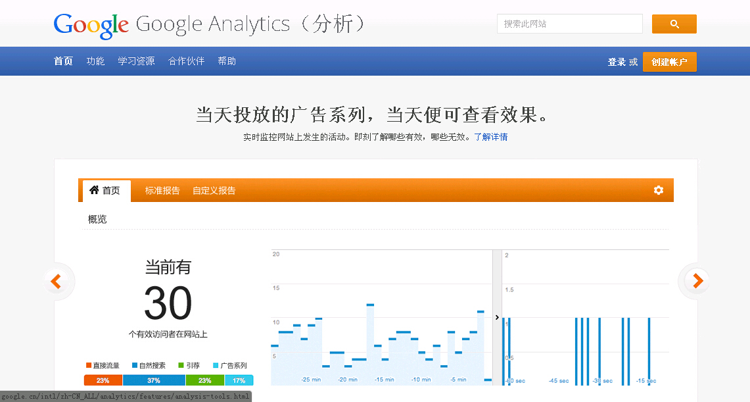The image size is (750, 402).
Task: Click the 当前有 label
Action: pos(168,267)
